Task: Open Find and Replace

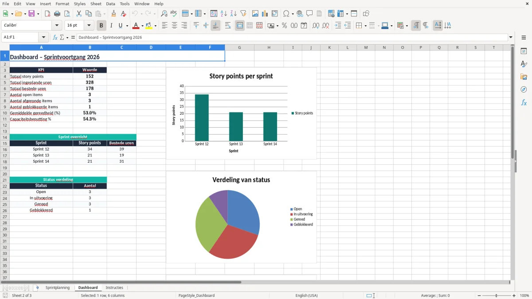Action: [164, 14]
